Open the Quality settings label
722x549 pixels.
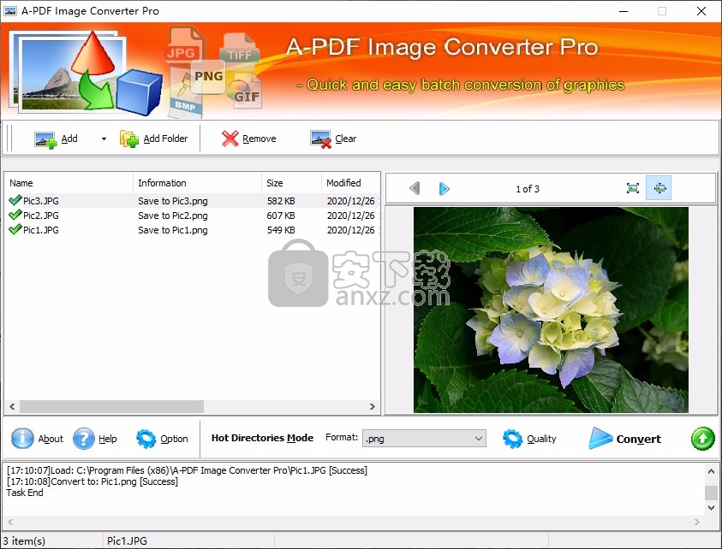point(541,439)
